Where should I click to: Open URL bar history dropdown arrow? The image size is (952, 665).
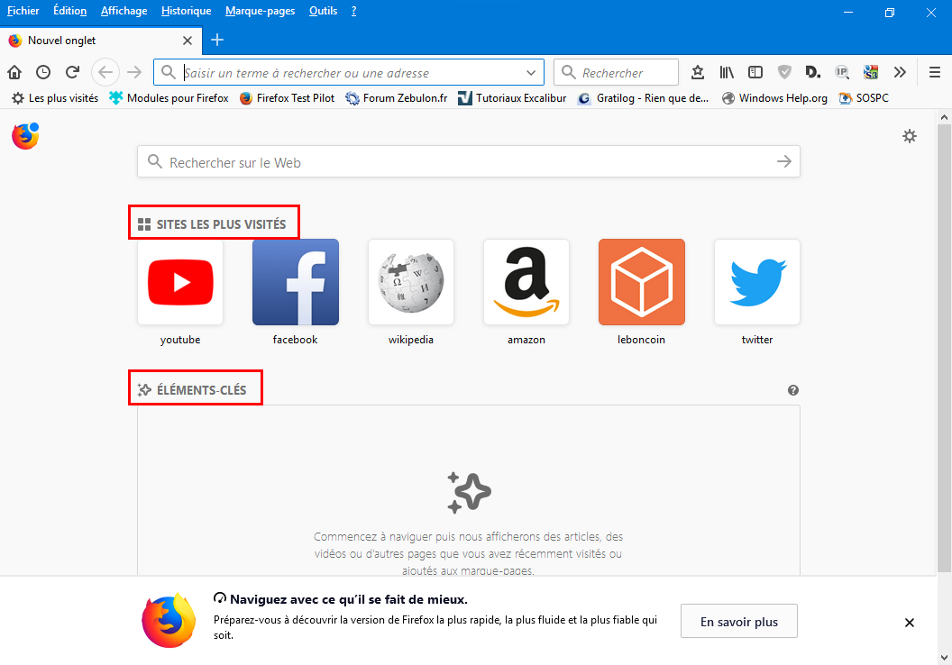point(531,73)
